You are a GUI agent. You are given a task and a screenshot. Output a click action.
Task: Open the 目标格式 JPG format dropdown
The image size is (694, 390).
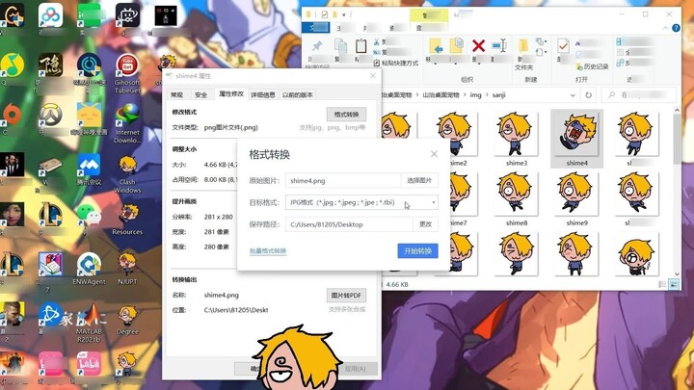(361, 202)
